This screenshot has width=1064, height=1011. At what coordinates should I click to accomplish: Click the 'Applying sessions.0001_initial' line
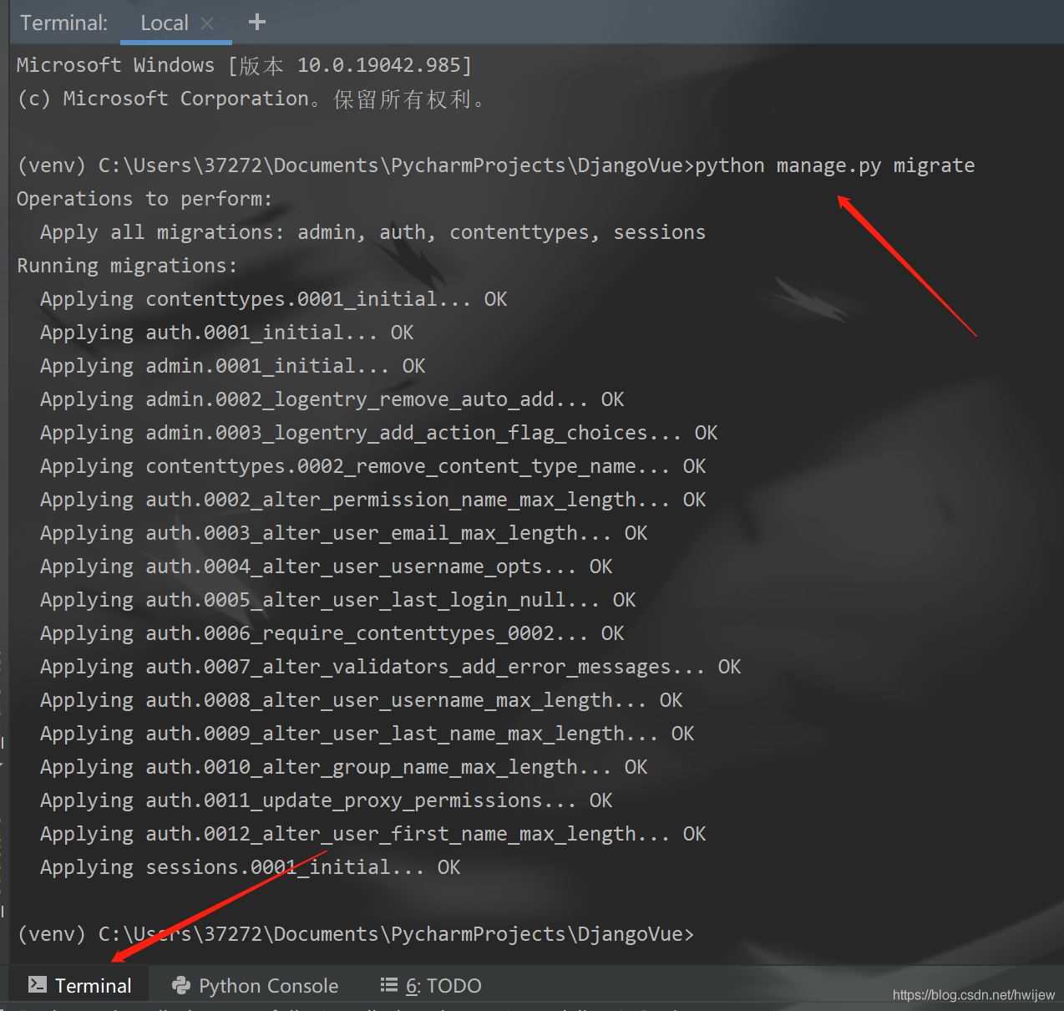tap(249, 867)
